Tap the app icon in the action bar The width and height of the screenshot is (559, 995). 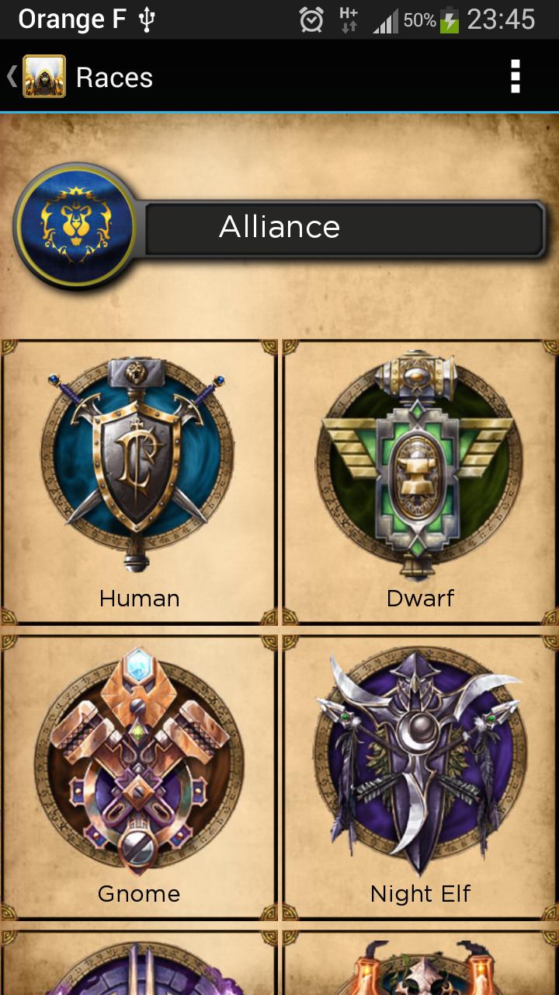point(44,76)
